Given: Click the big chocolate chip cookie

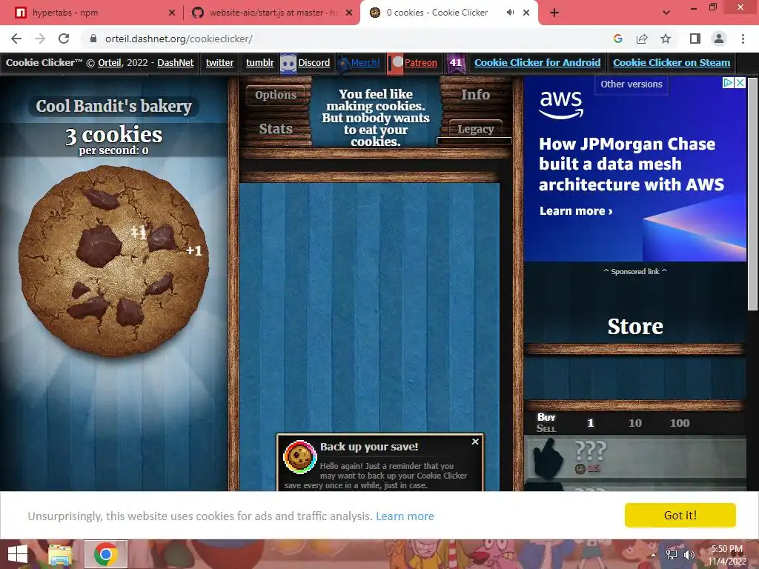Looking at the screenshot, I should coord(113,262).
